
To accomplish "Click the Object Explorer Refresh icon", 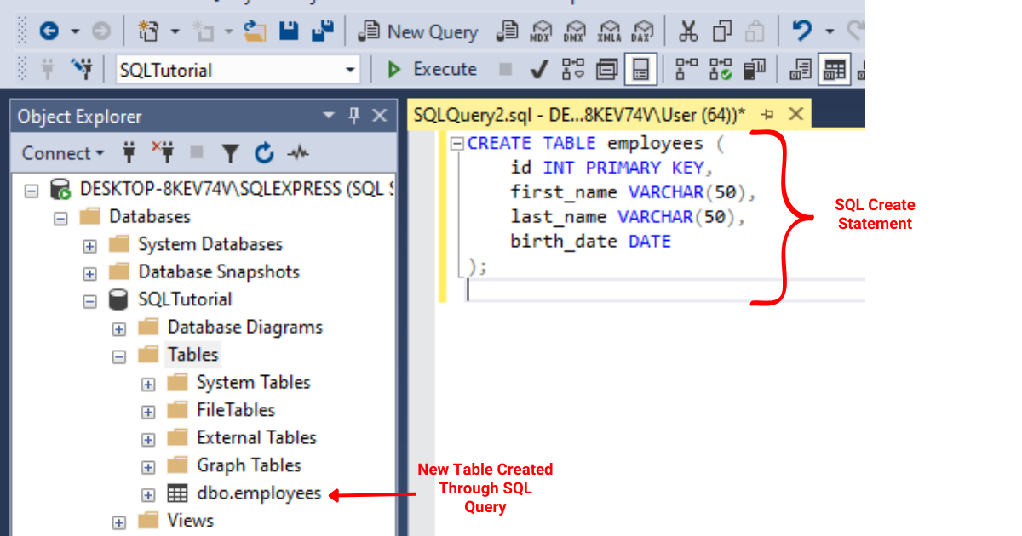I will tap(264, 153).
